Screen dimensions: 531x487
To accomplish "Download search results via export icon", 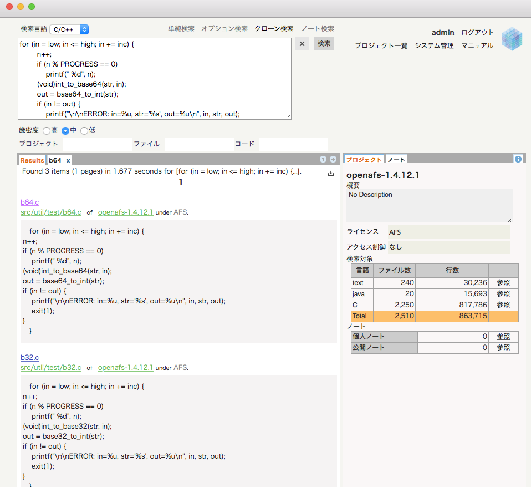I will (331, 174).
